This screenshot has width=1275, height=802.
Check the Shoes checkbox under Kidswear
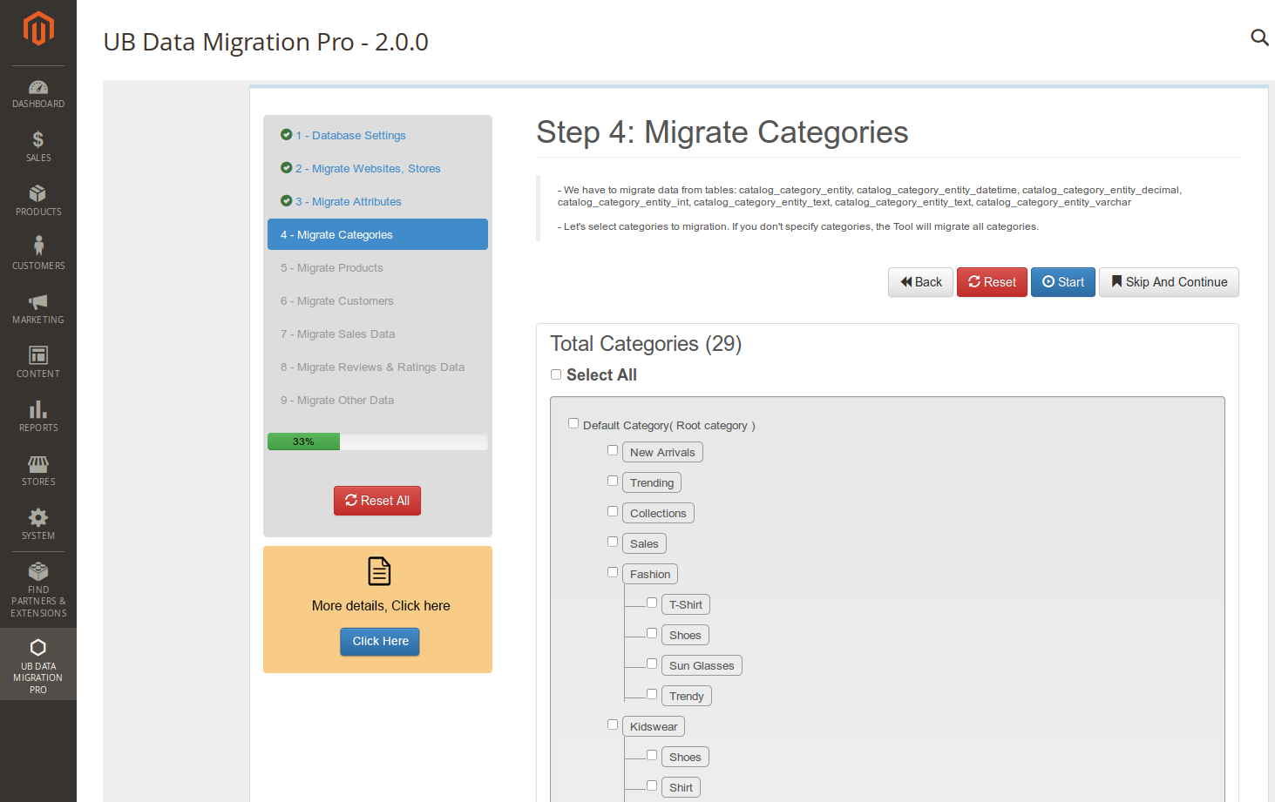click(652, 755)
